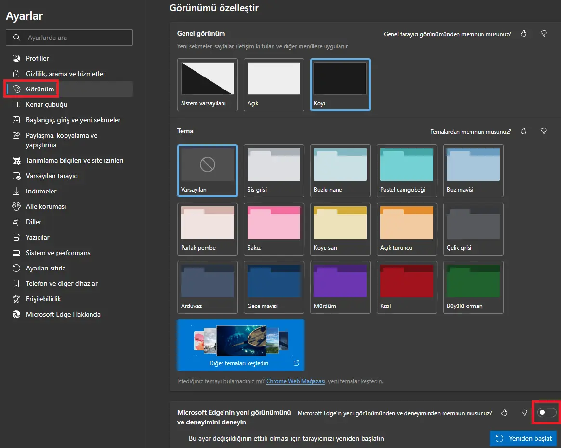Go to Kenar çubuğu settings
This screenshot has width=561, height=448.
point(69,104)
